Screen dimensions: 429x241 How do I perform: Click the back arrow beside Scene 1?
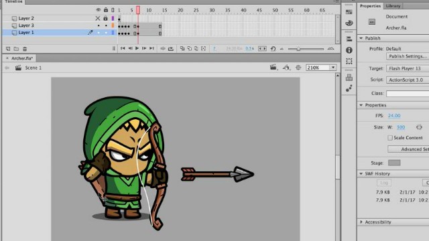[x=7, y=68]
